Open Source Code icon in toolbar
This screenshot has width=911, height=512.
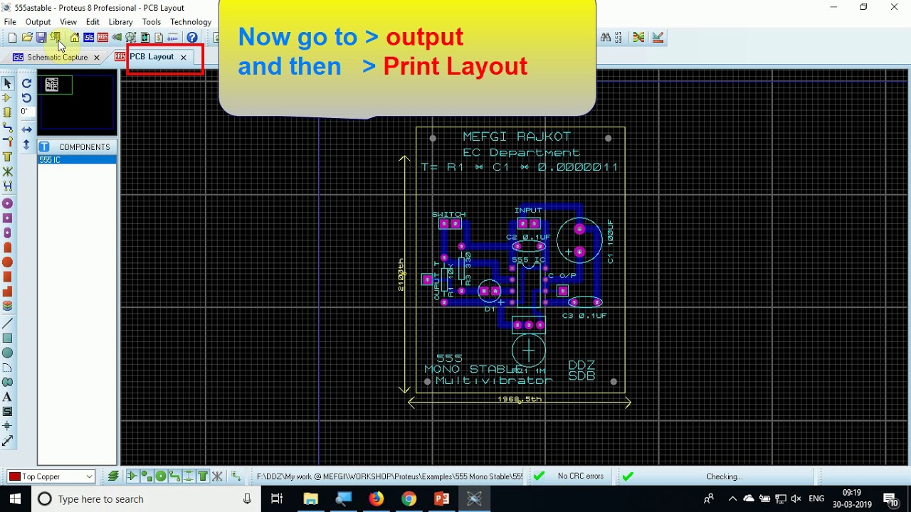pyautogui.click(x=173, y=38)
